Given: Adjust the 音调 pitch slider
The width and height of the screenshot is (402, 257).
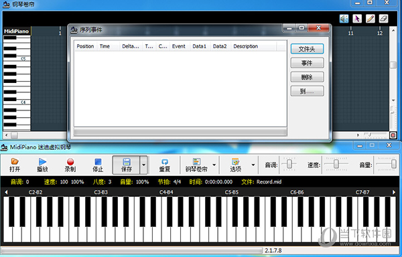Looking at the screenshot, I should click(289, 164).
